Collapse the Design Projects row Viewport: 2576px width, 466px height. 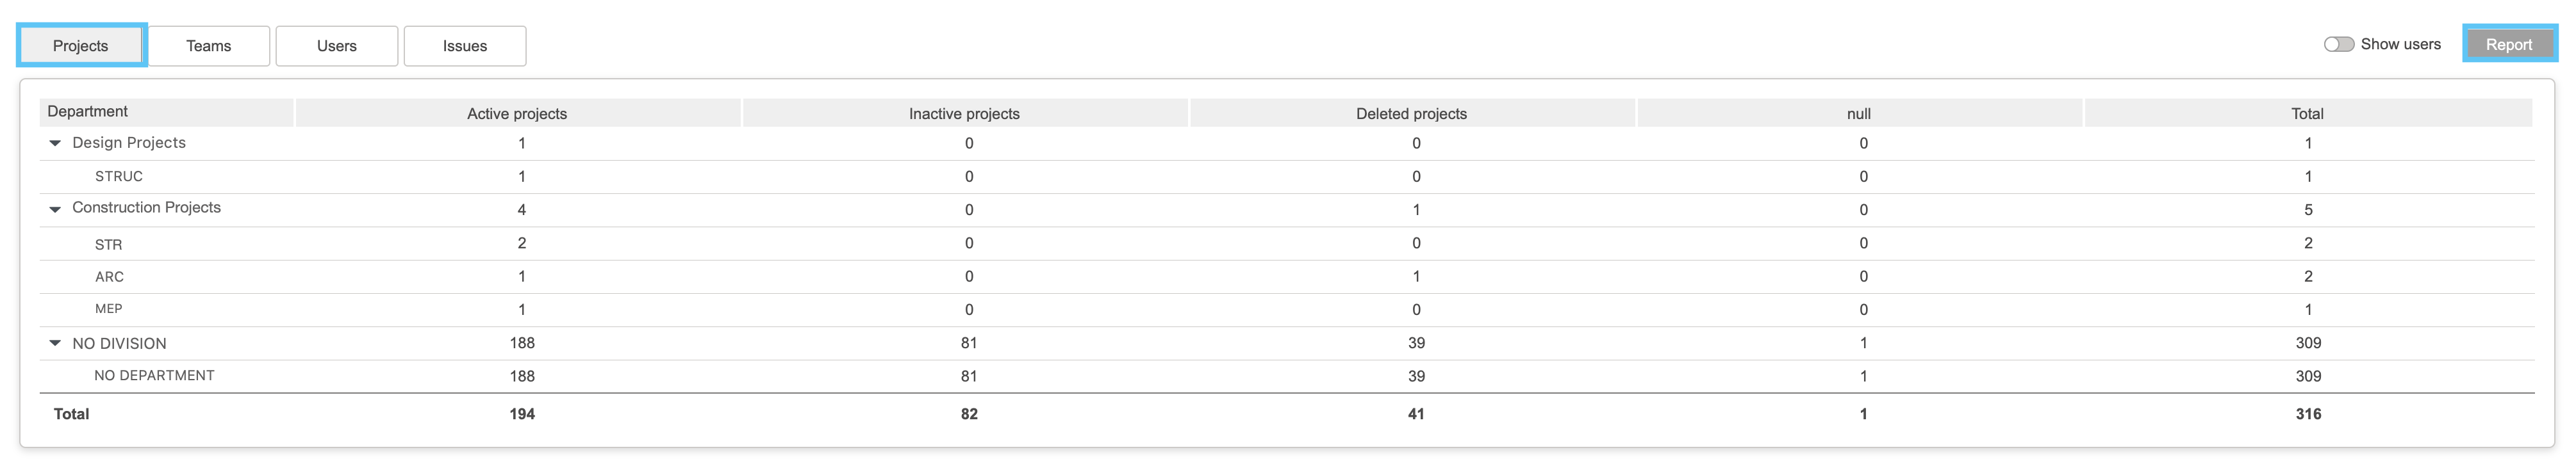pyautogui.click(x=55, y=143)
